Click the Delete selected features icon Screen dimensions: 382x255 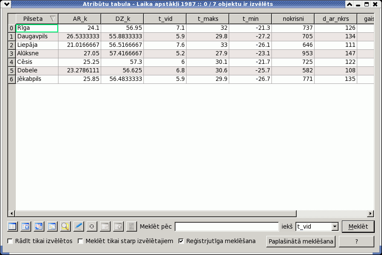tap(92, 226)
